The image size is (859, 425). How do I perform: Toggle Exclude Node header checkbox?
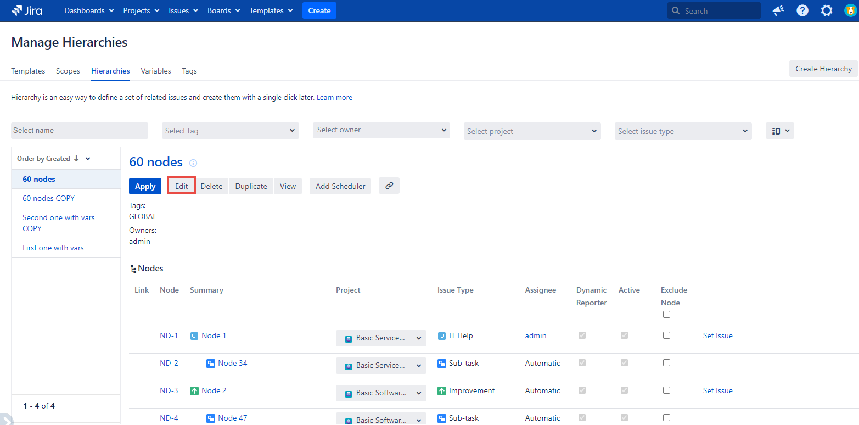[666, 315]
